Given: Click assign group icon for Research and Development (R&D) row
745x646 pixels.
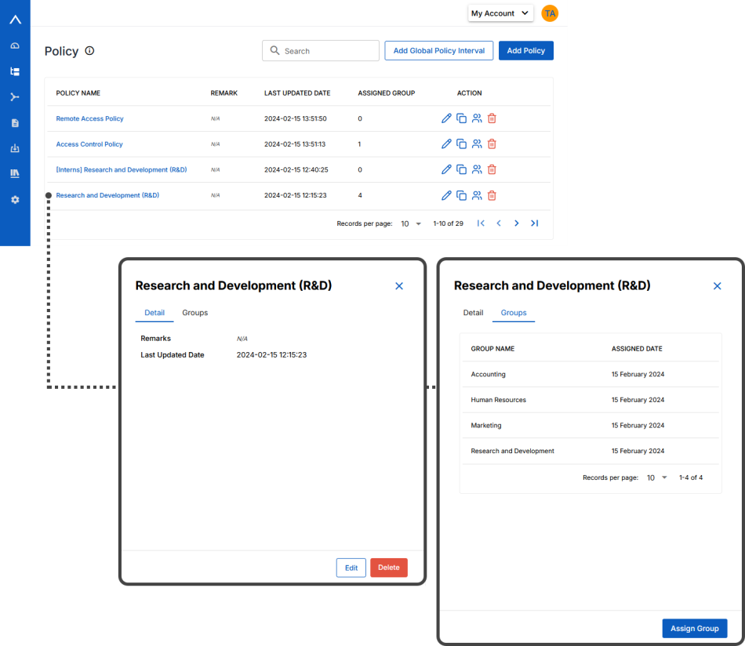Looking at the screenshot, I should point(477,195).
